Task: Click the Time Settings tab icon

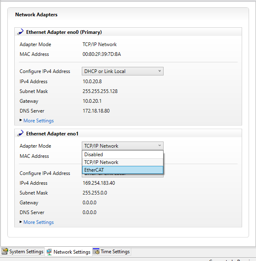Action: pos(96,251)
